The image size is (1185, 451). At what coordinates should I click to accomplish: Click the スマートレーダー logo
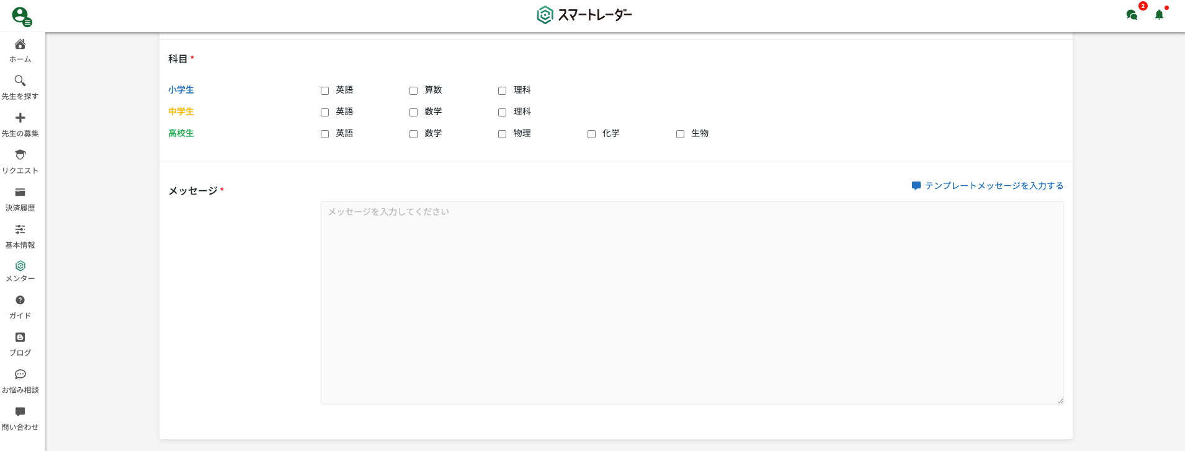(x=584, y=15)
